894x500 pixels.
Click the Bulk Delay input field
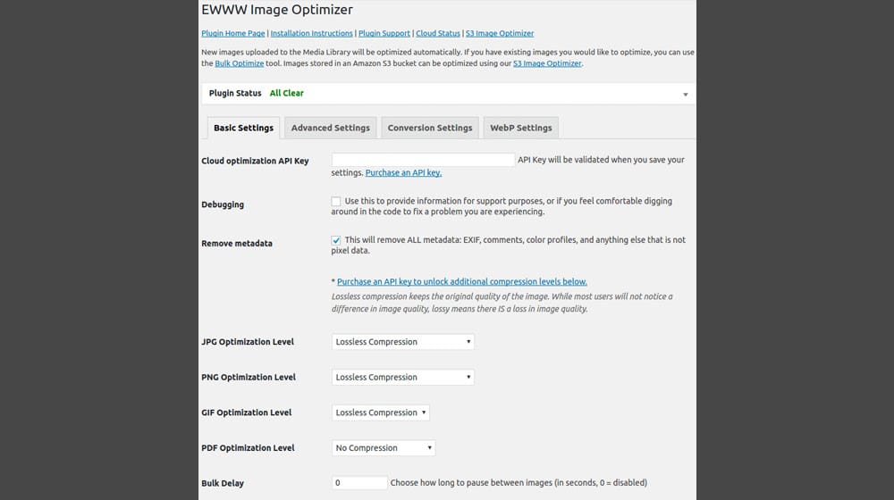[359, 483]
